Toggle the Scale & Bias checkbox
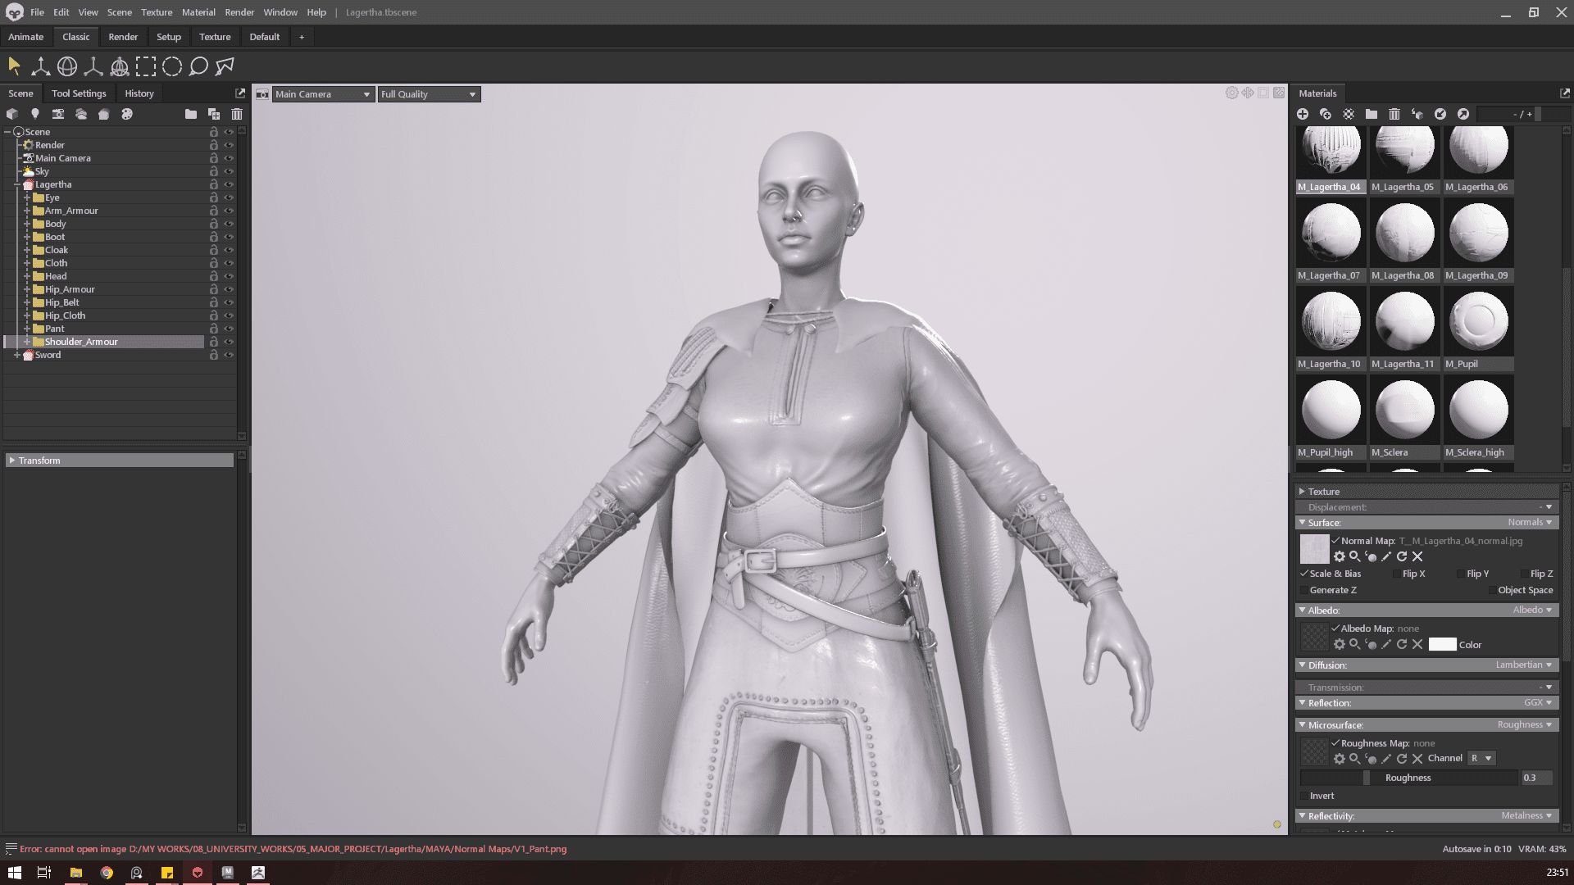1574x885 pixels. coord(1304,574)
